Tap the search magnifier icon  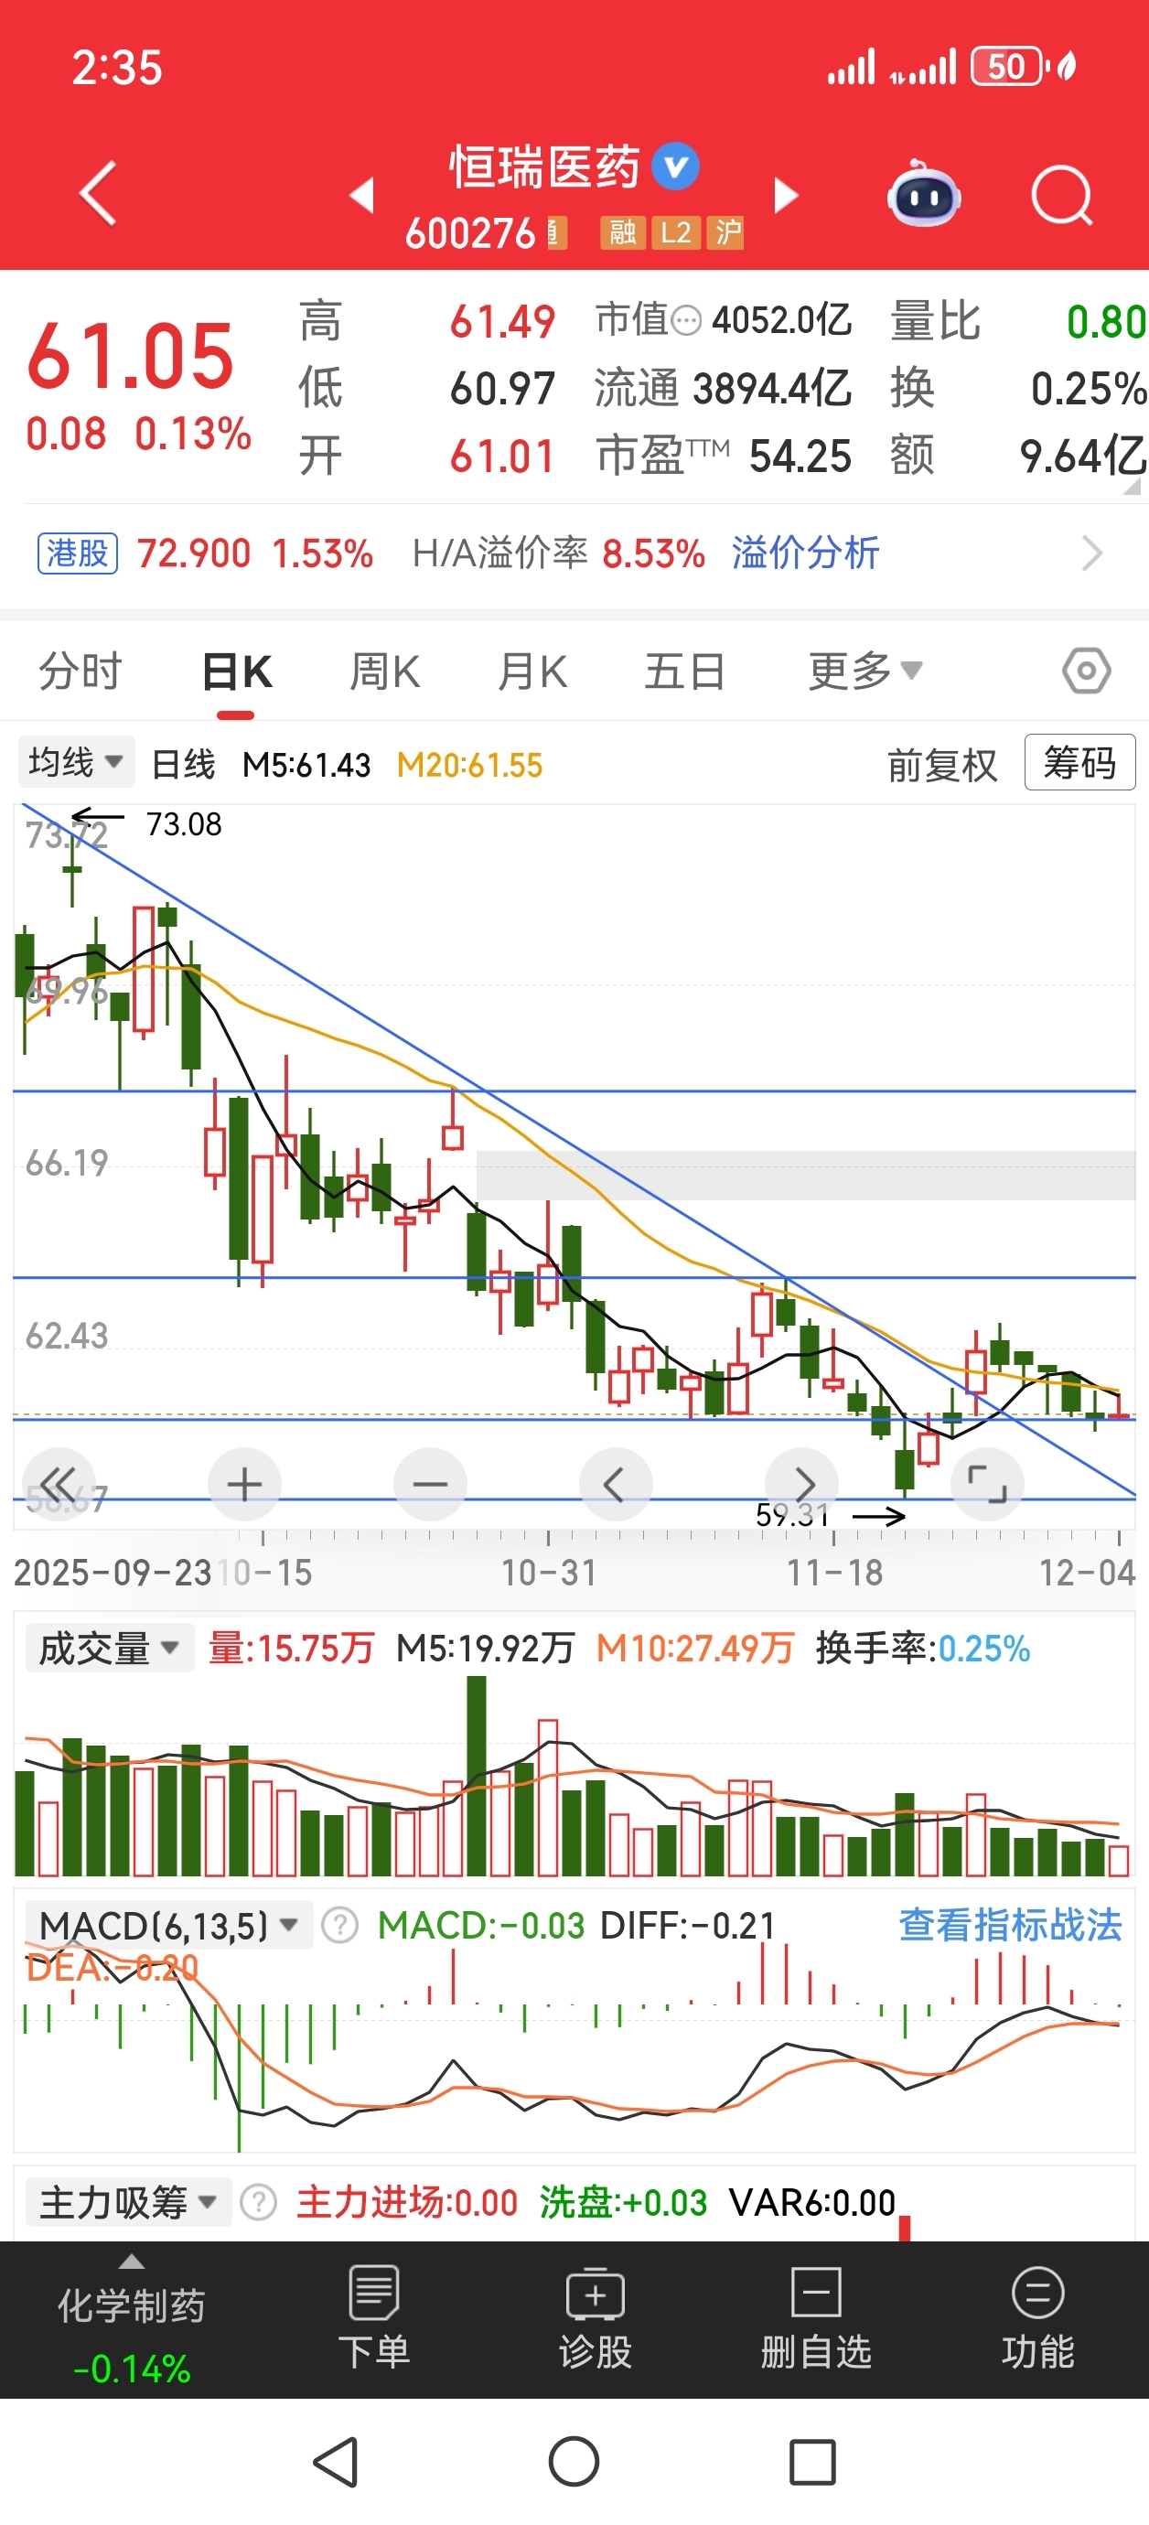tap(1061, 195)
